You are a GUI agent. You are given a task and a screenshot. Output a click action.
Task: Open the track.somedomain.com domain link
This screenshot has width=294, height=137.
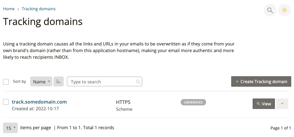(x=39, y=102)
